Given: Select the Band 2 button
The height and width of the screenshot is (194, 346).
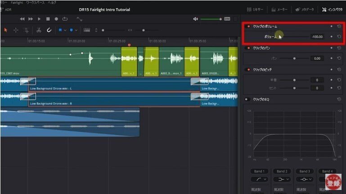Looking at the screenshot, I should [x=282, y=171].
